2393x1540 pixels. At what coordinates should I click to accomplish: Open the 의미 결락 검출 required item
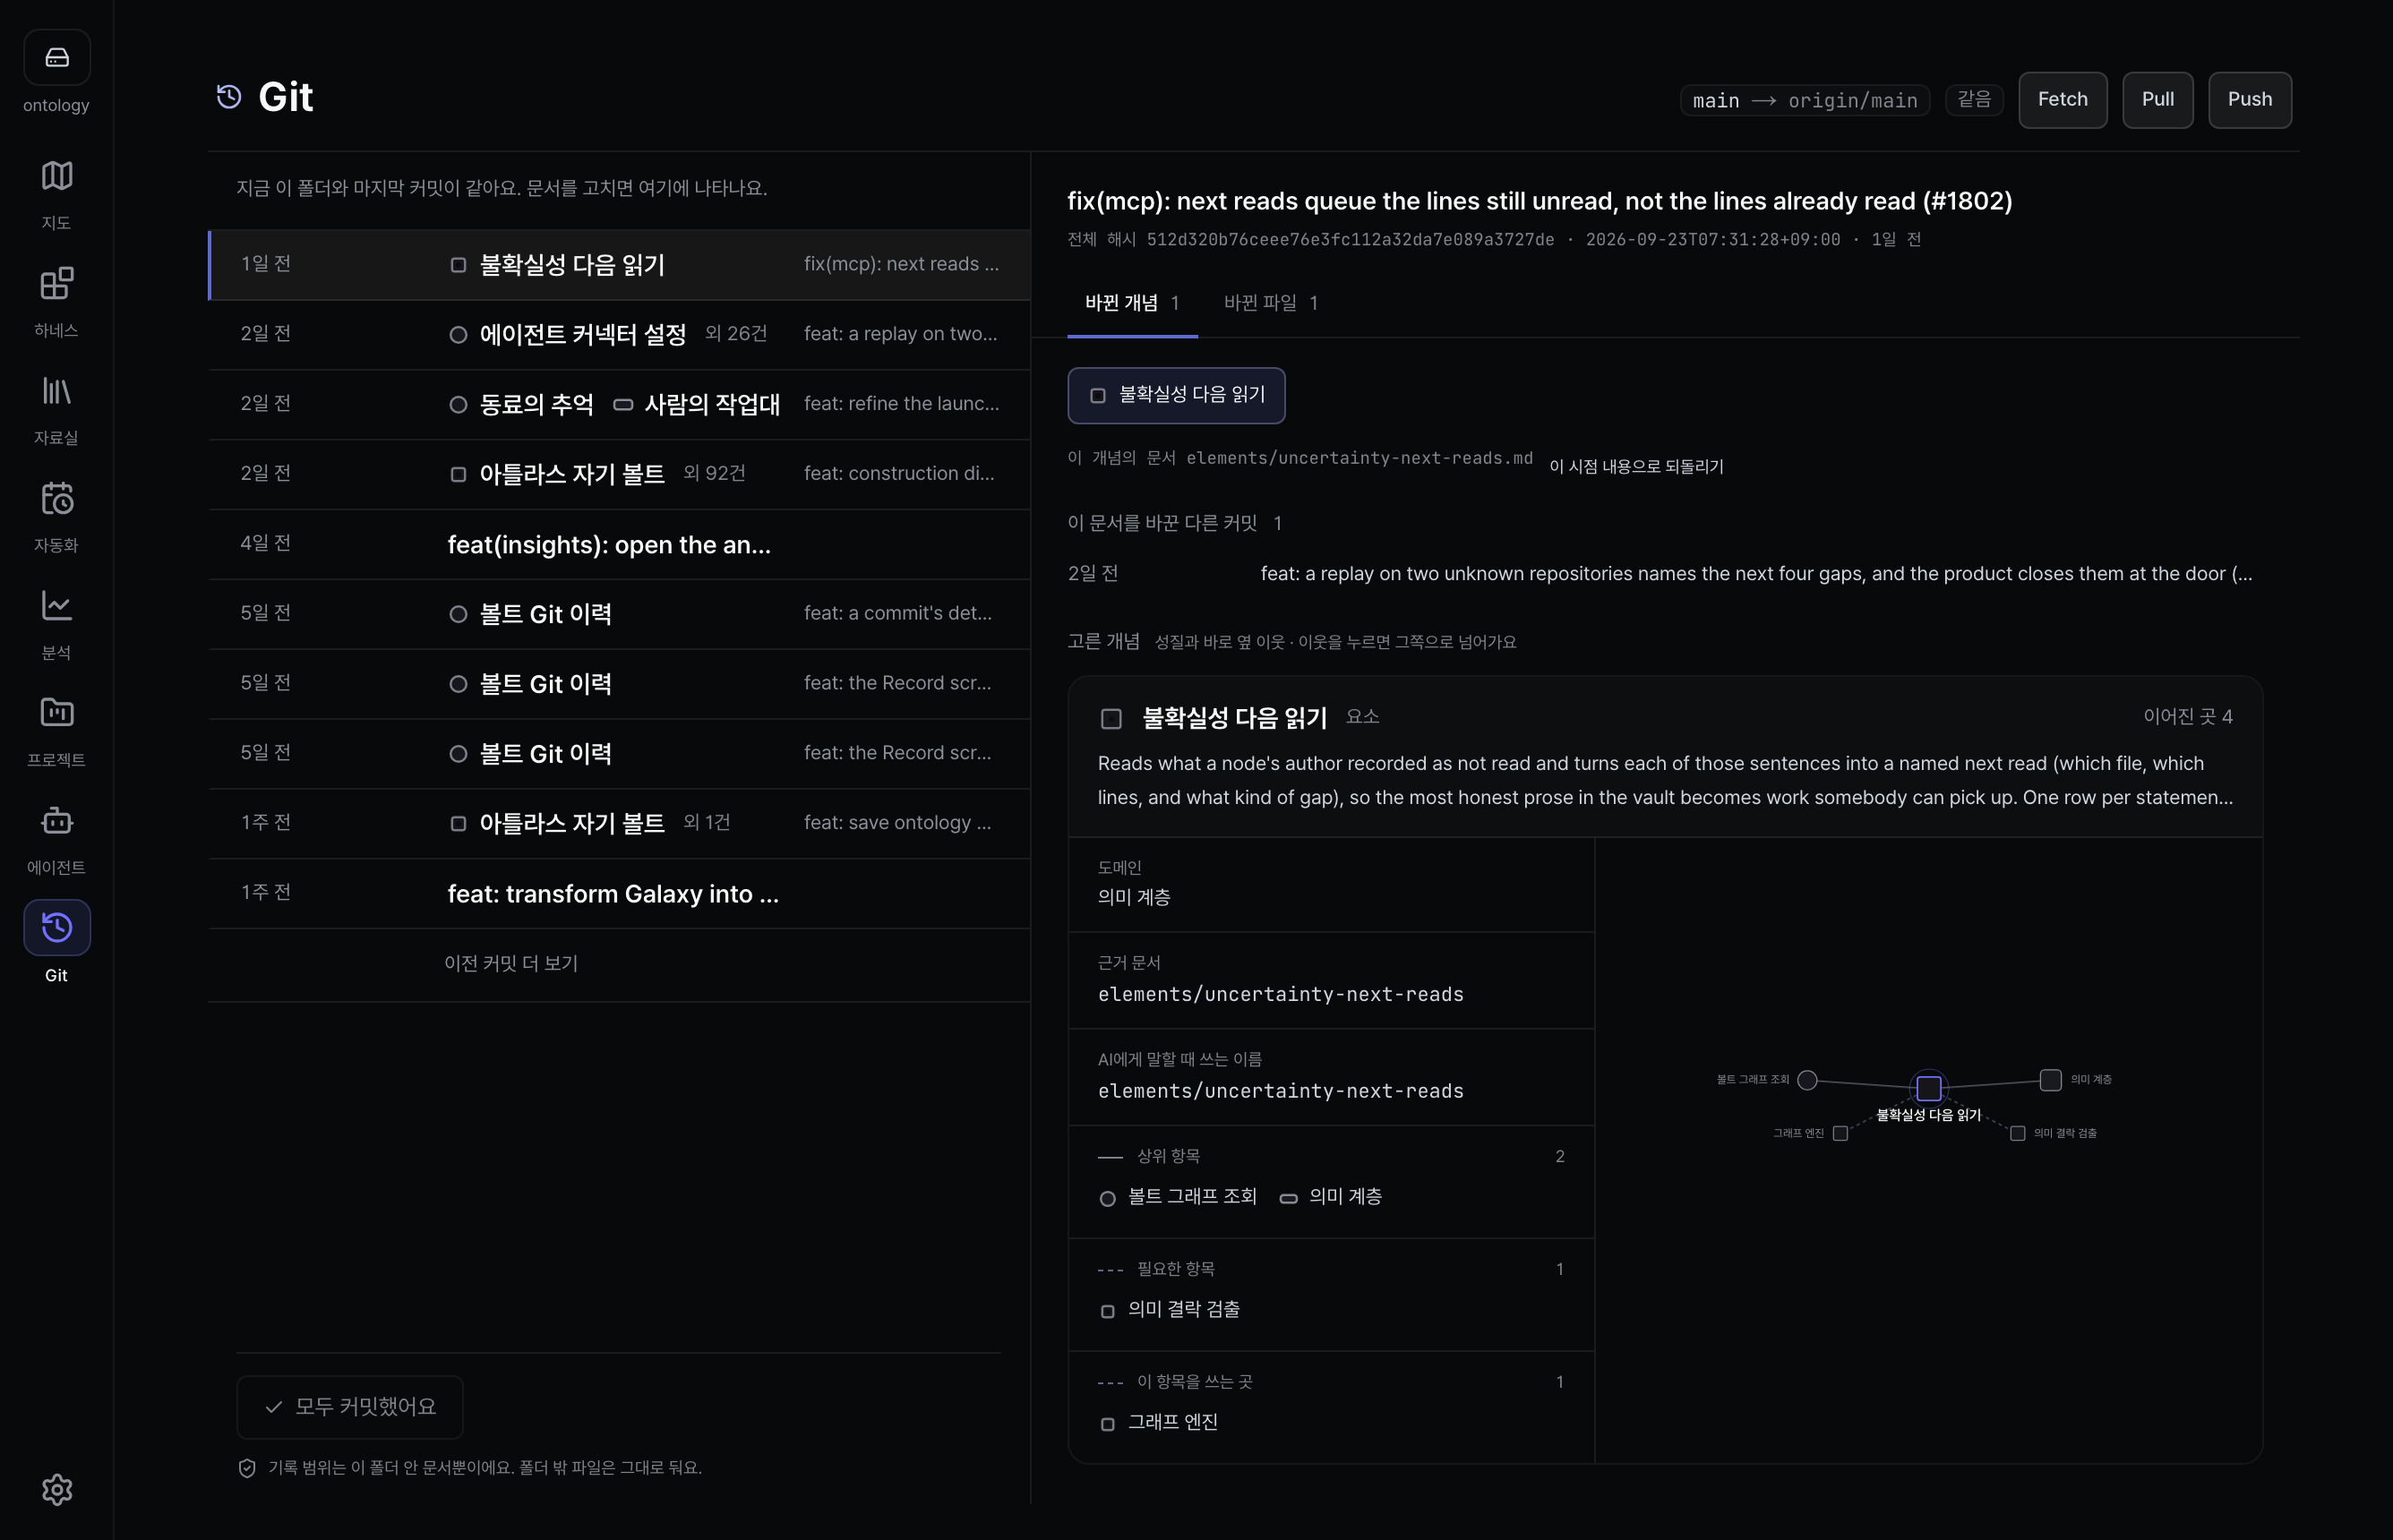click(1170, 1310)
